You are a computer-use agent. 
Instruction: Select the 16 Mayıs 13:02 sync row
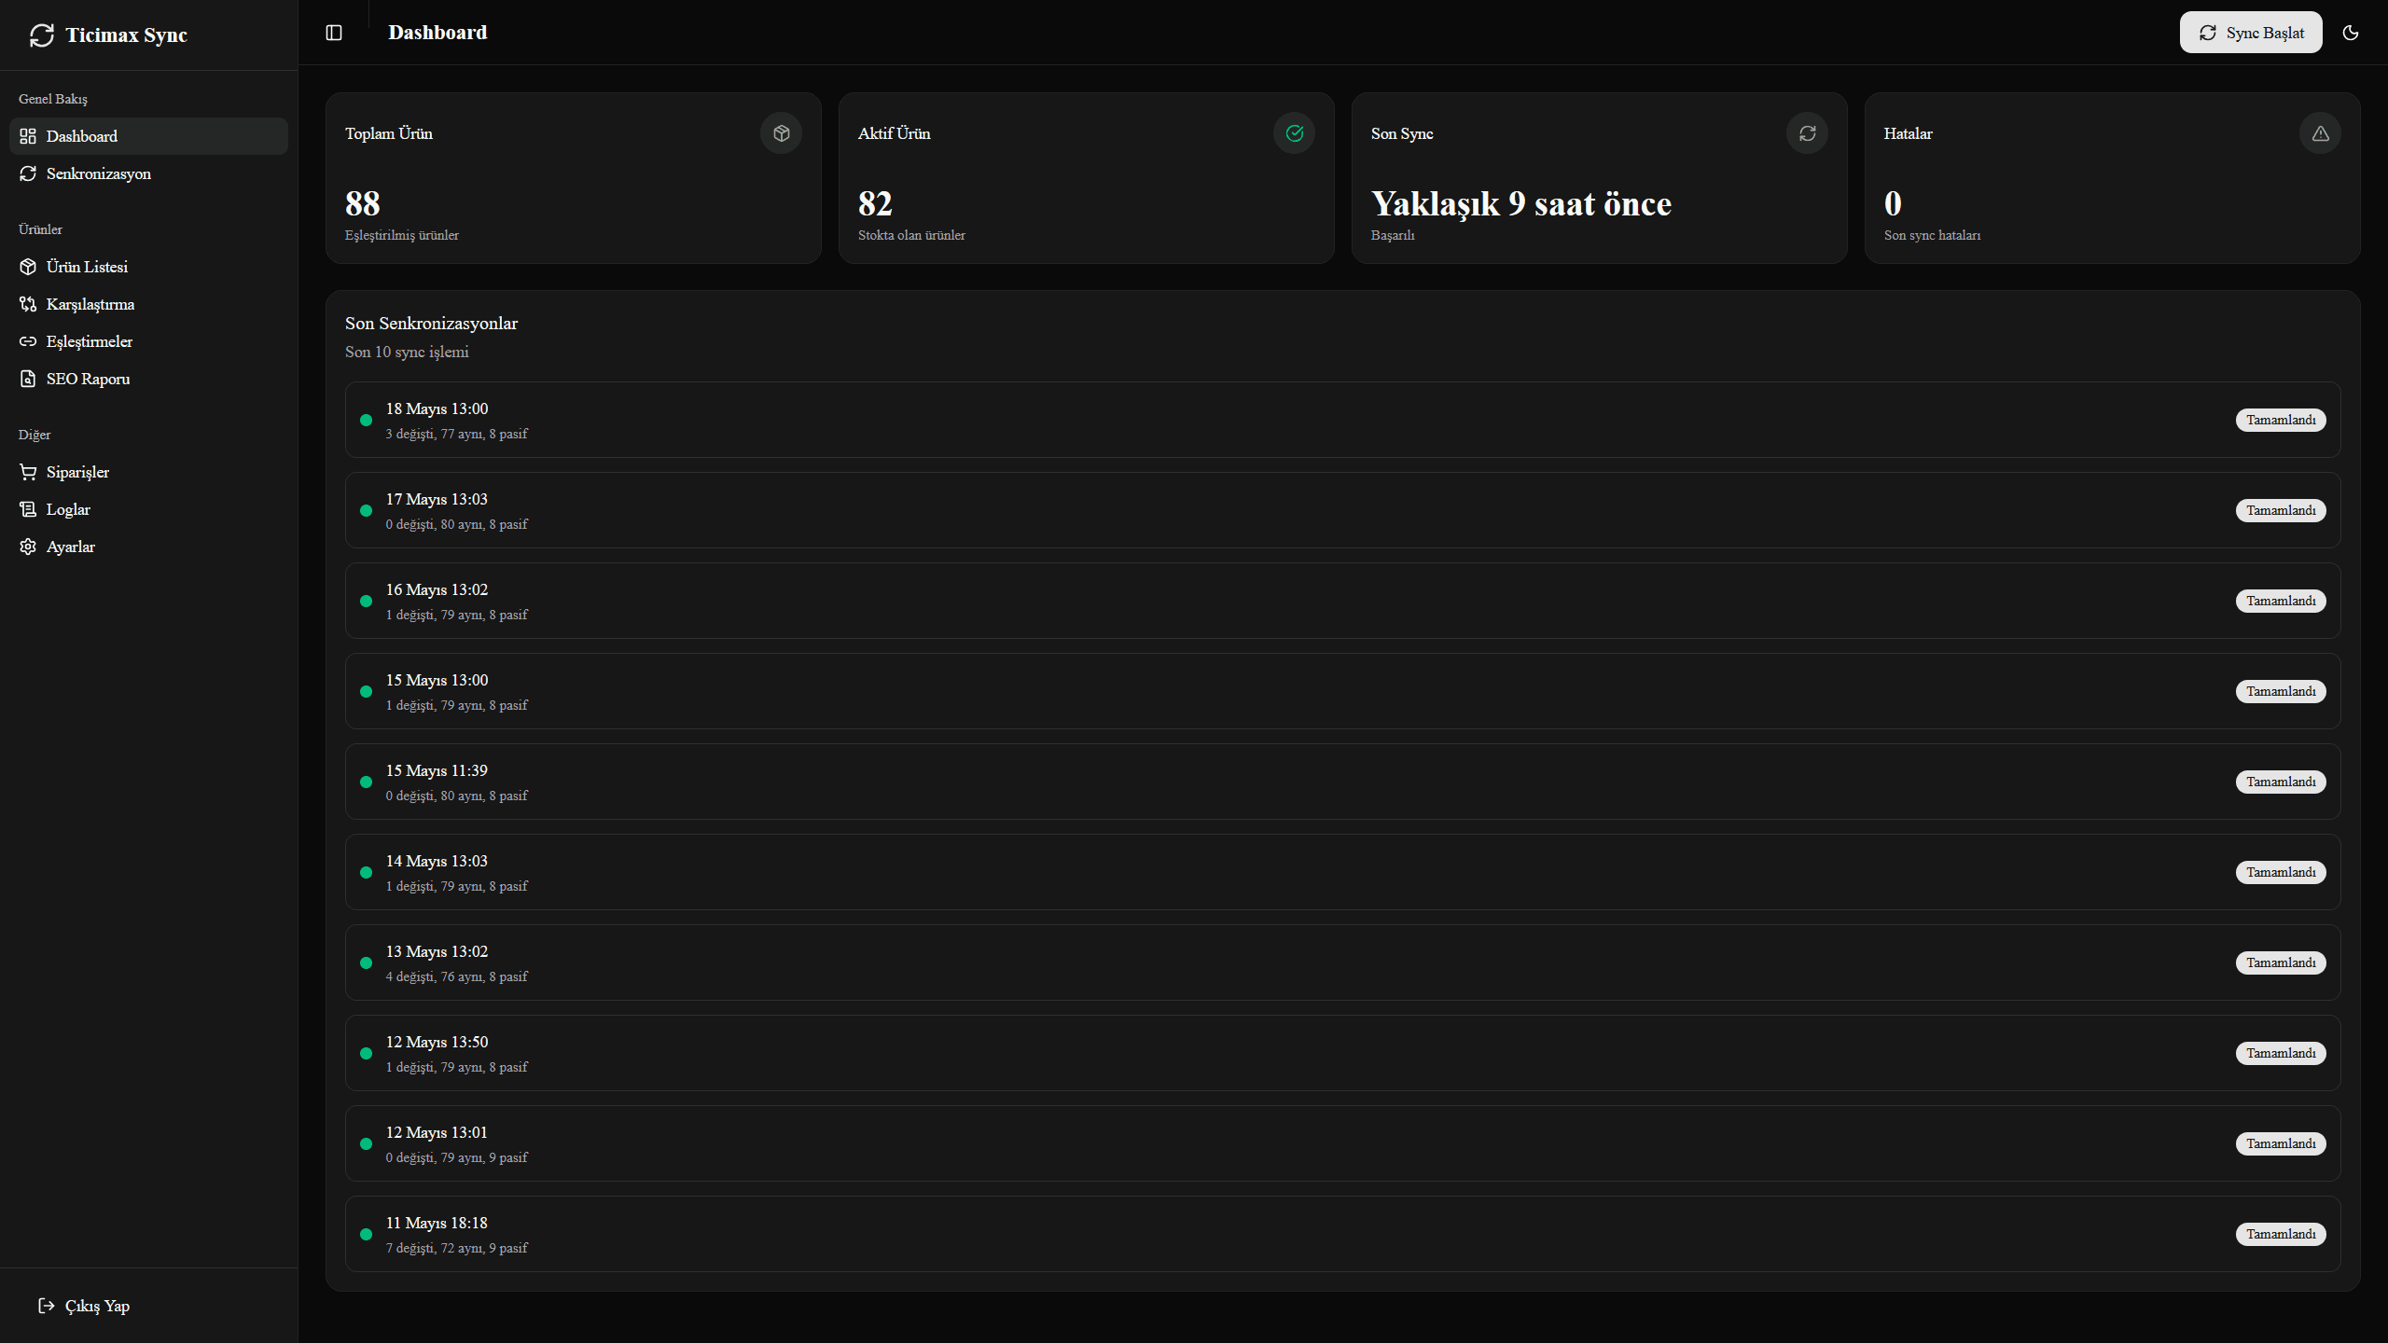point(1343,601)
